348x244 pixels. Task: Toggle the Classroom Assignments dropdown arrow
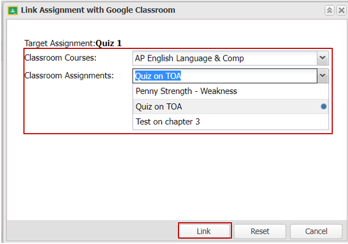point(322,76)
